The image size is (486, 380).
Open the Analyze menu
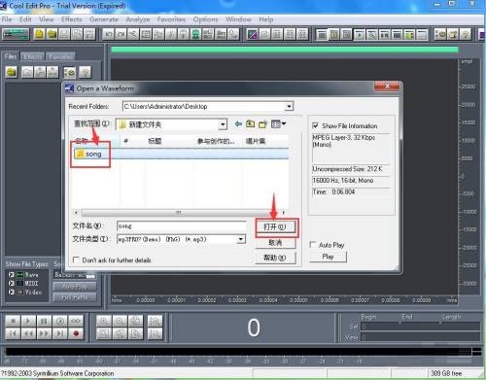[x=138, y=19]
